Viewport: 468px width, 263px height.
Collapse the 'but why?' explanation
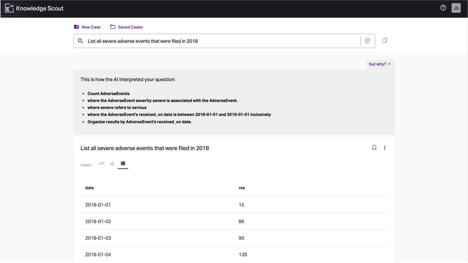coord(380,64)
